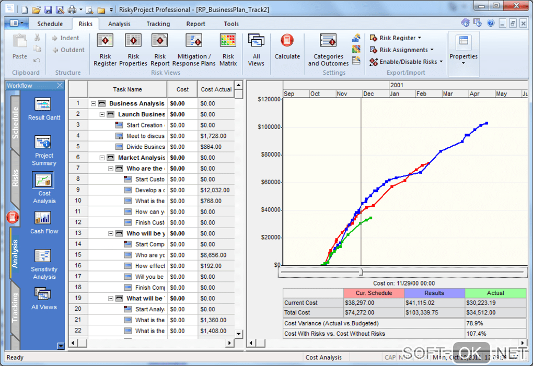The height and width of the screenshot is (366, 533).
Task: Click the Cost column header
Action: point(182,89)
